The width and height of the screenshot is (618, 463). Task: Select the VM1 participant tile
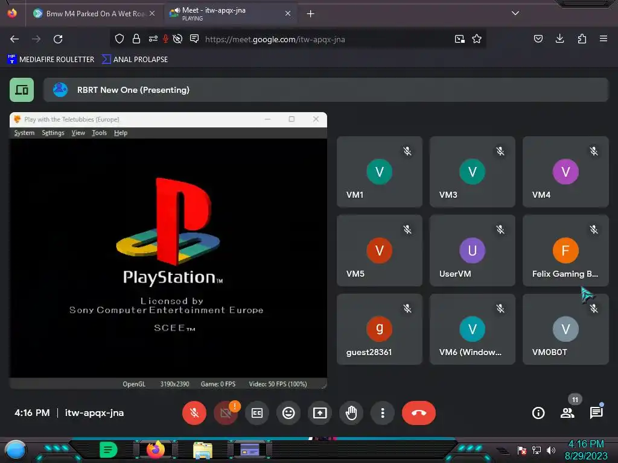(380, 172)
